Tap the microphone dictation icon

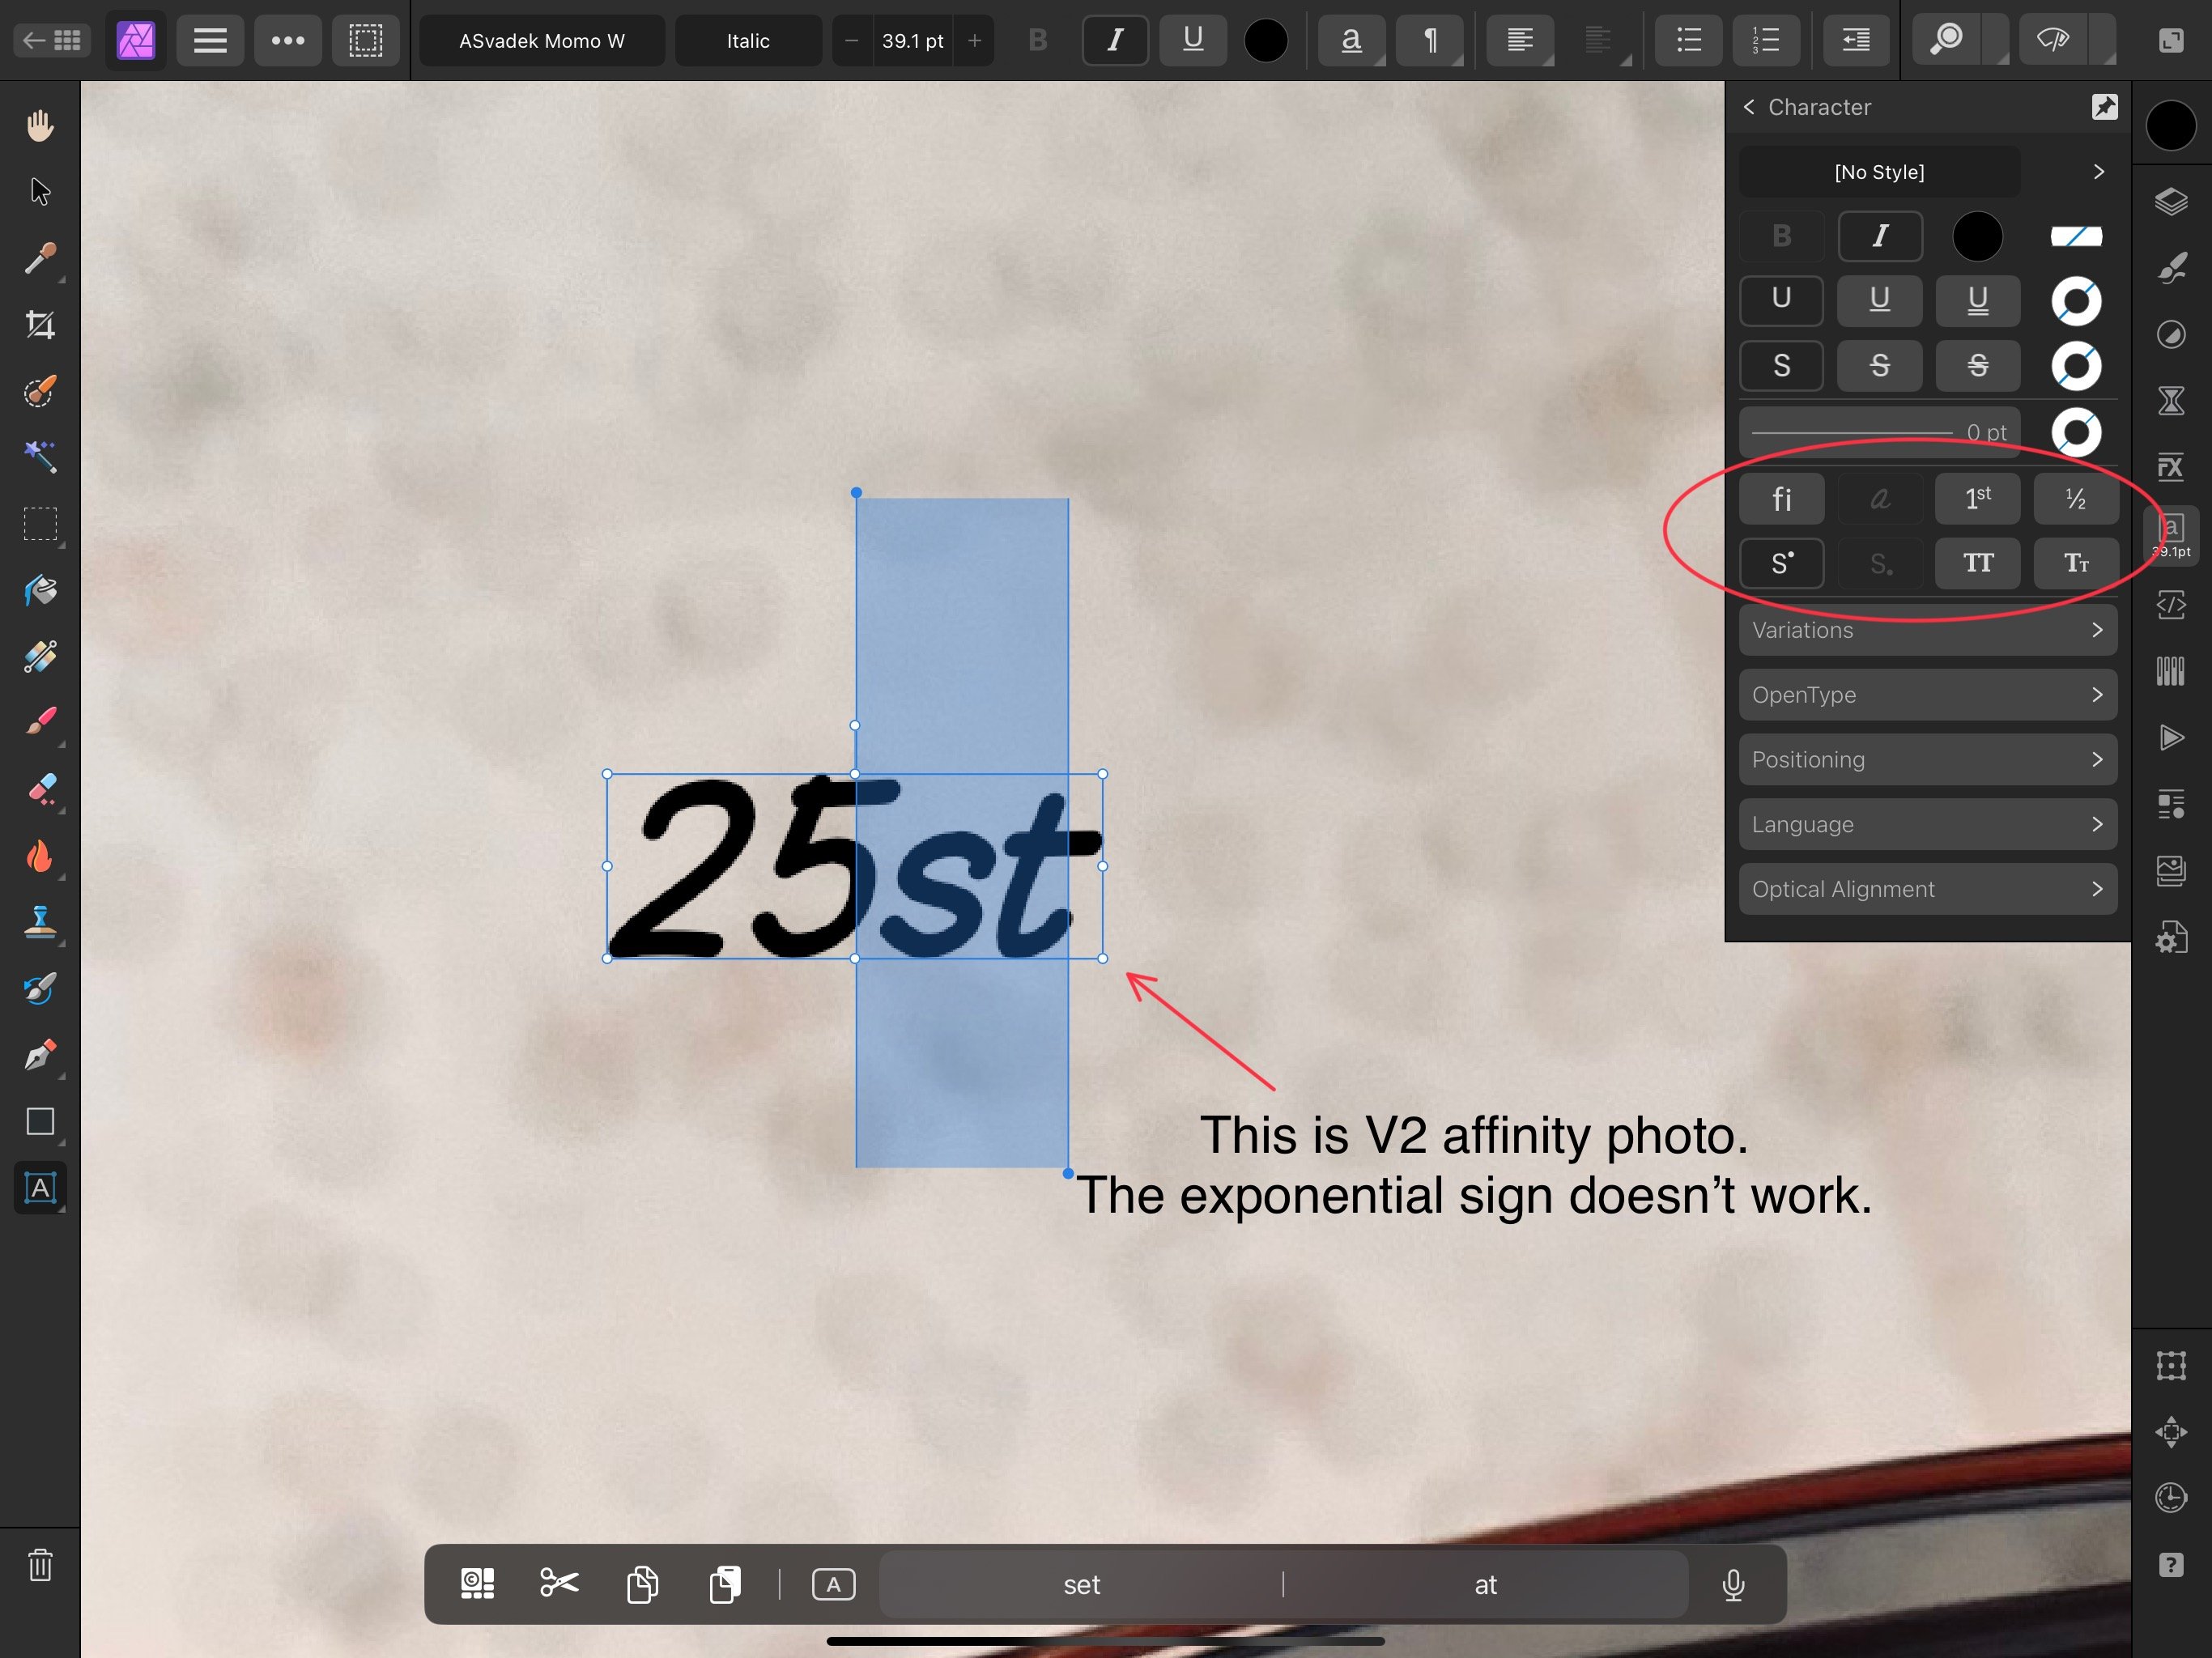pyautogui.click(x=1733, y=1584)
